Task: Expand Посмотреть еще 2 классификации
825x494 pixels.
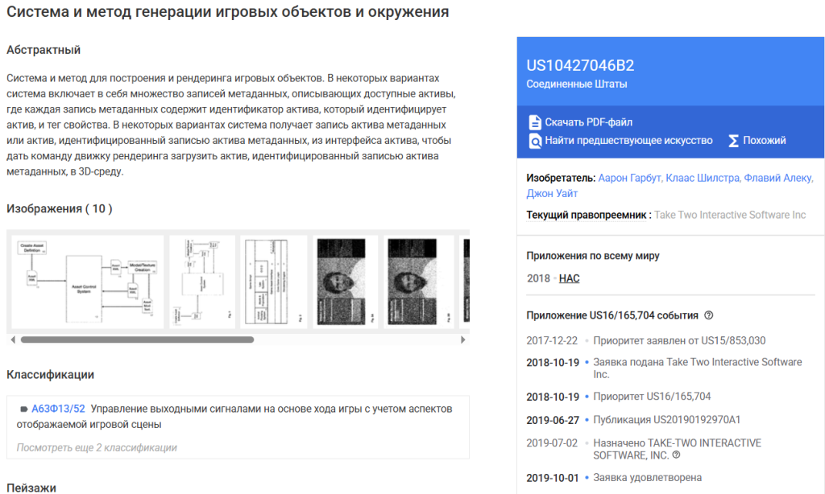Action: pyautogui.click(x=97, y=447)
